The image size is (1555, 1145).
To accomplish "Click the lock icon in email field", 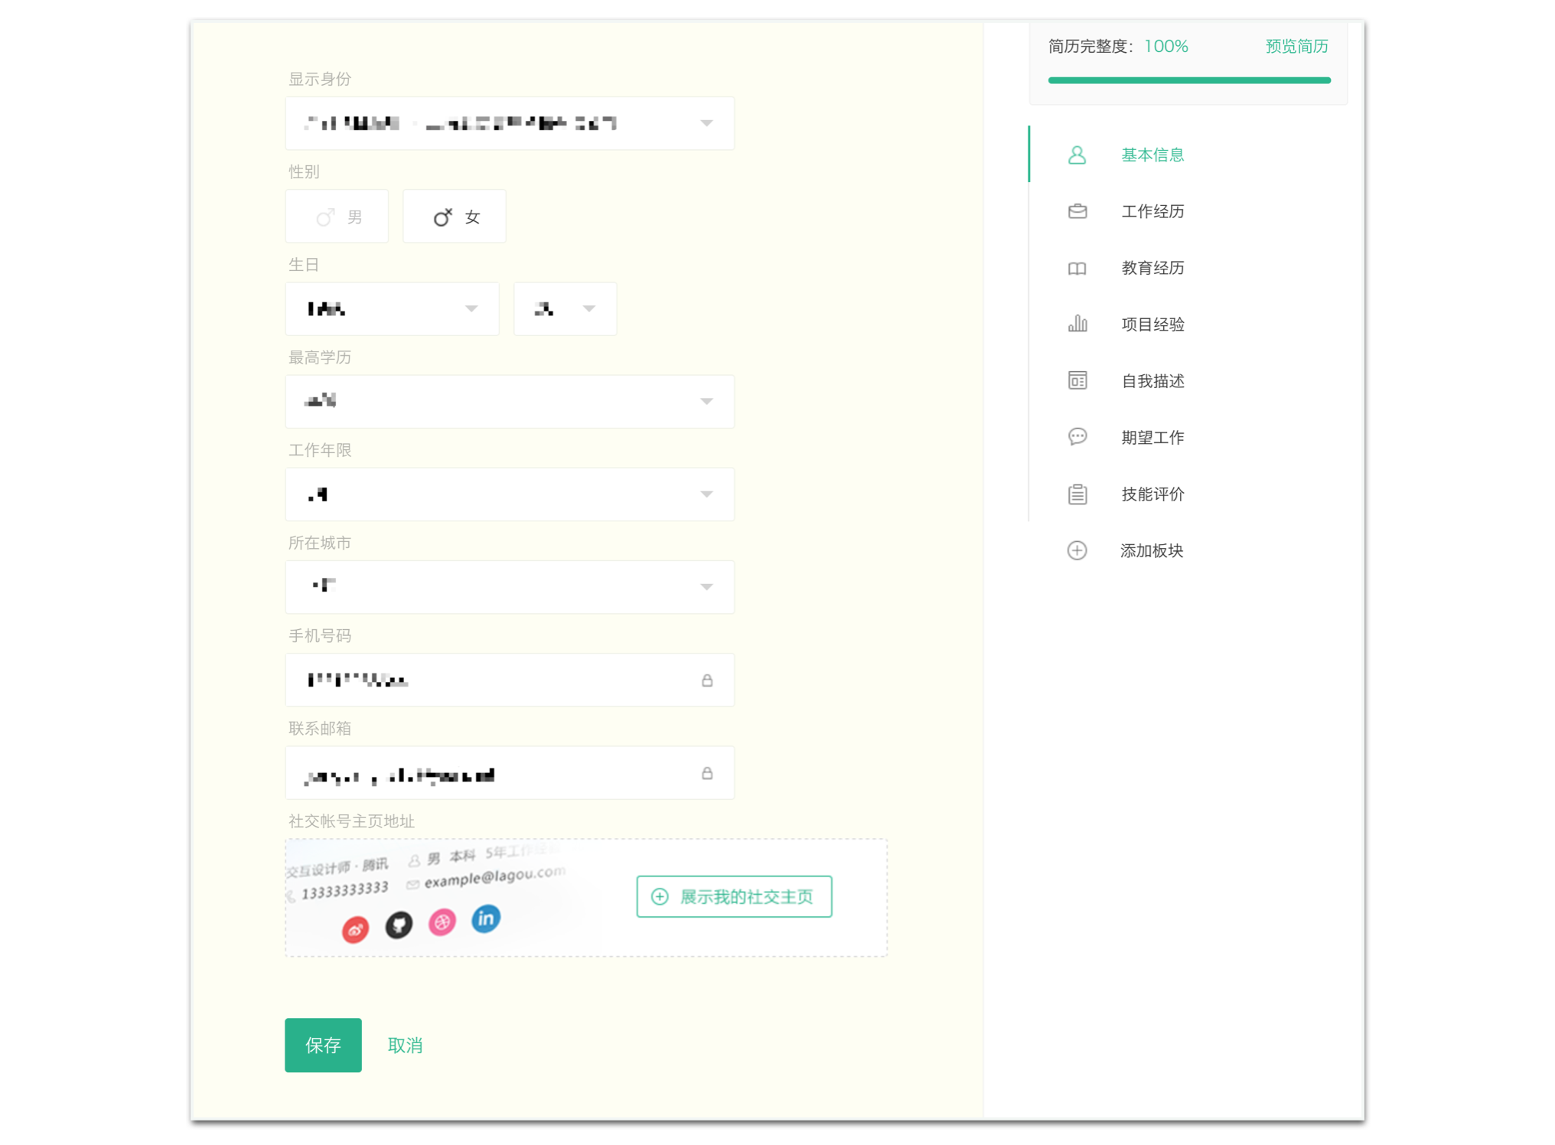I will (x=706, y=773).
